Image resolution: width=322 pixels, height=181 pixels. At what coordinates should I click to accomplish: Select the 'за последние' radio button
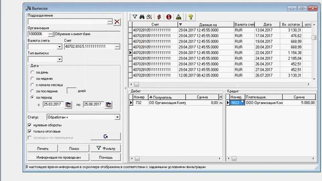coord(32,91)
